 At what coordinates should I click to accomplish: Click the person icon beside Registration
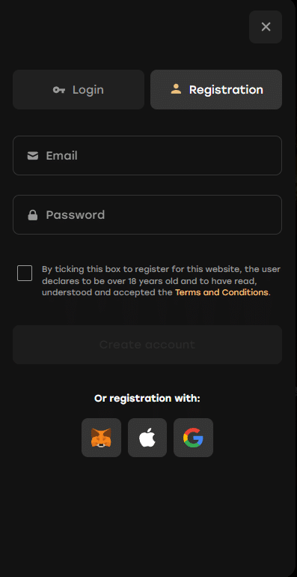point(176,89)
